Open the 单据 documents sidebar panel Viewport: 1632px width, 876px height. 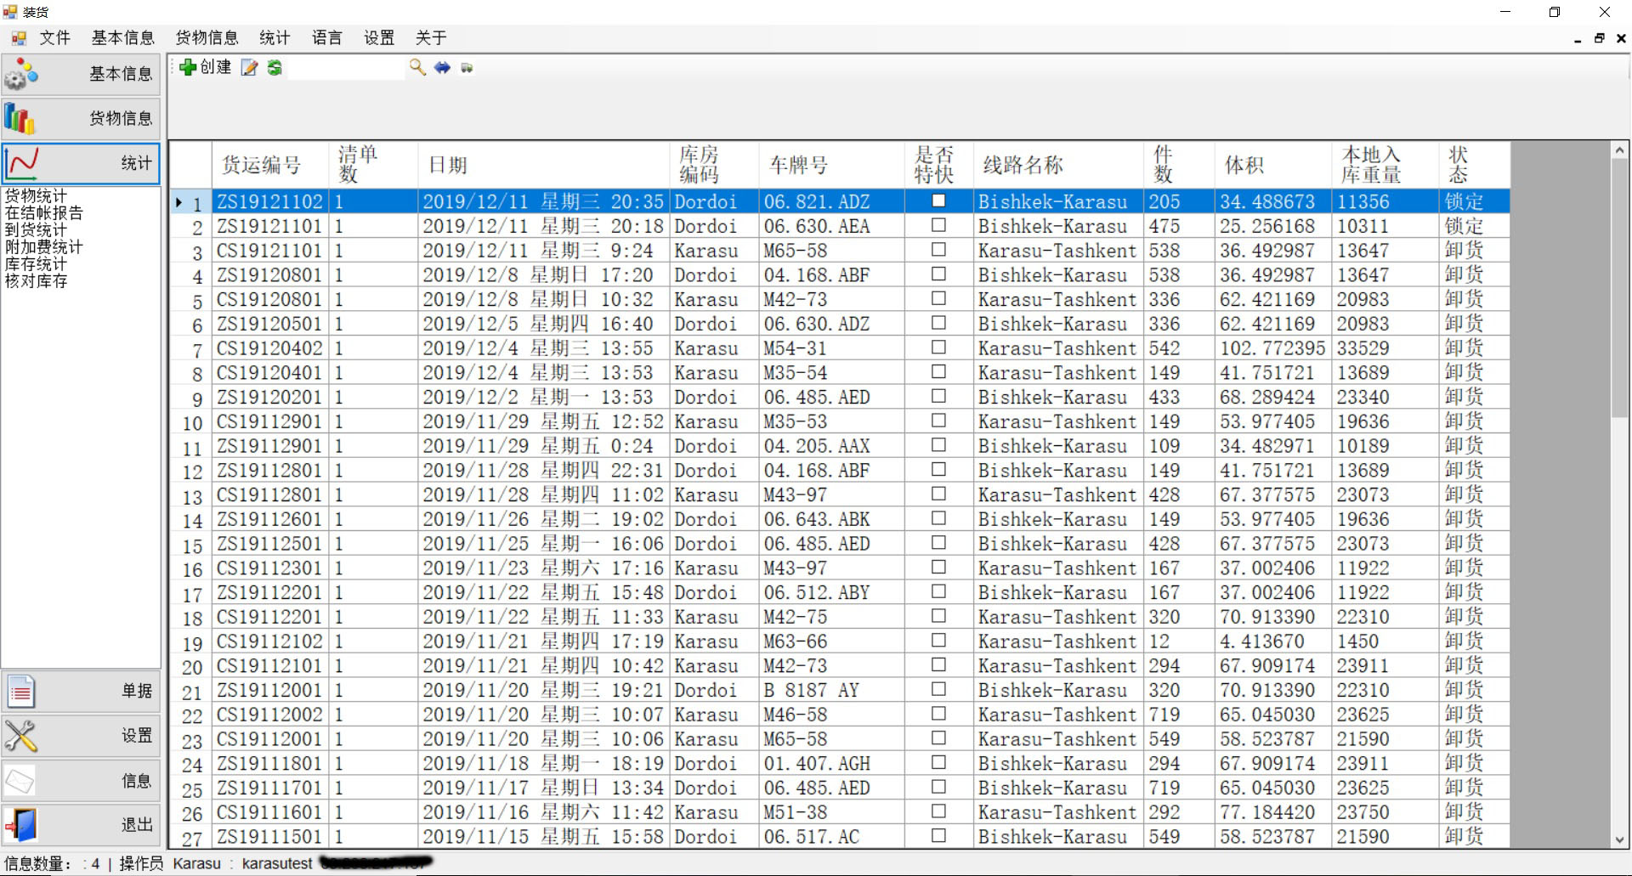point(81,692)
